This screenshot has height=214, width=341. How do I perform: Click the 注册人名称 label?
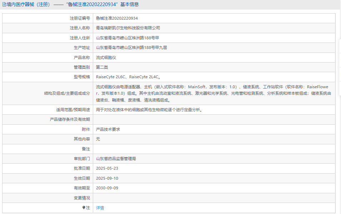pyautogui.click(x=80, y=28)
